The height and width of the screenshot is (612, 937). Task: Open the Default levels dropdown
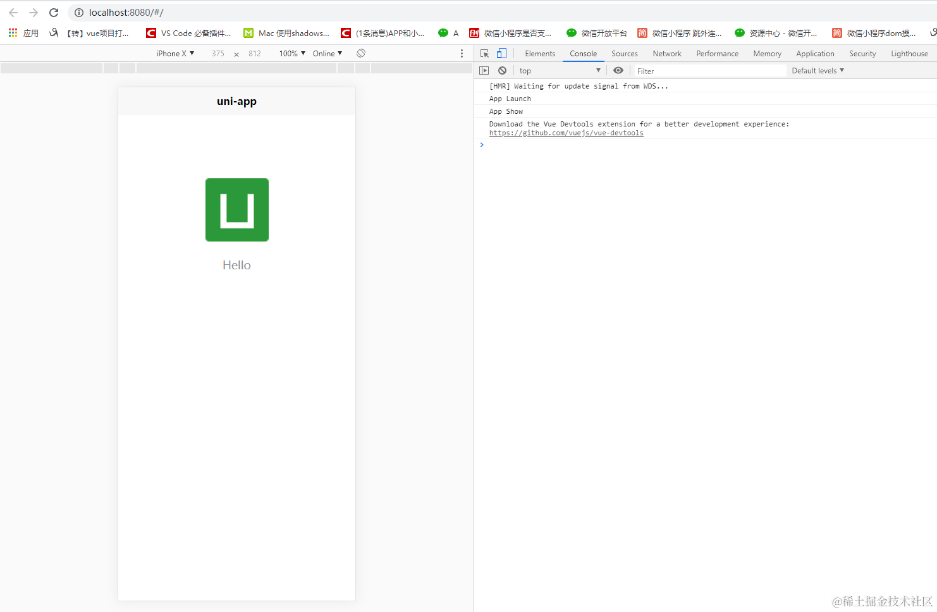pyautogui.click(x=818, y=71)
